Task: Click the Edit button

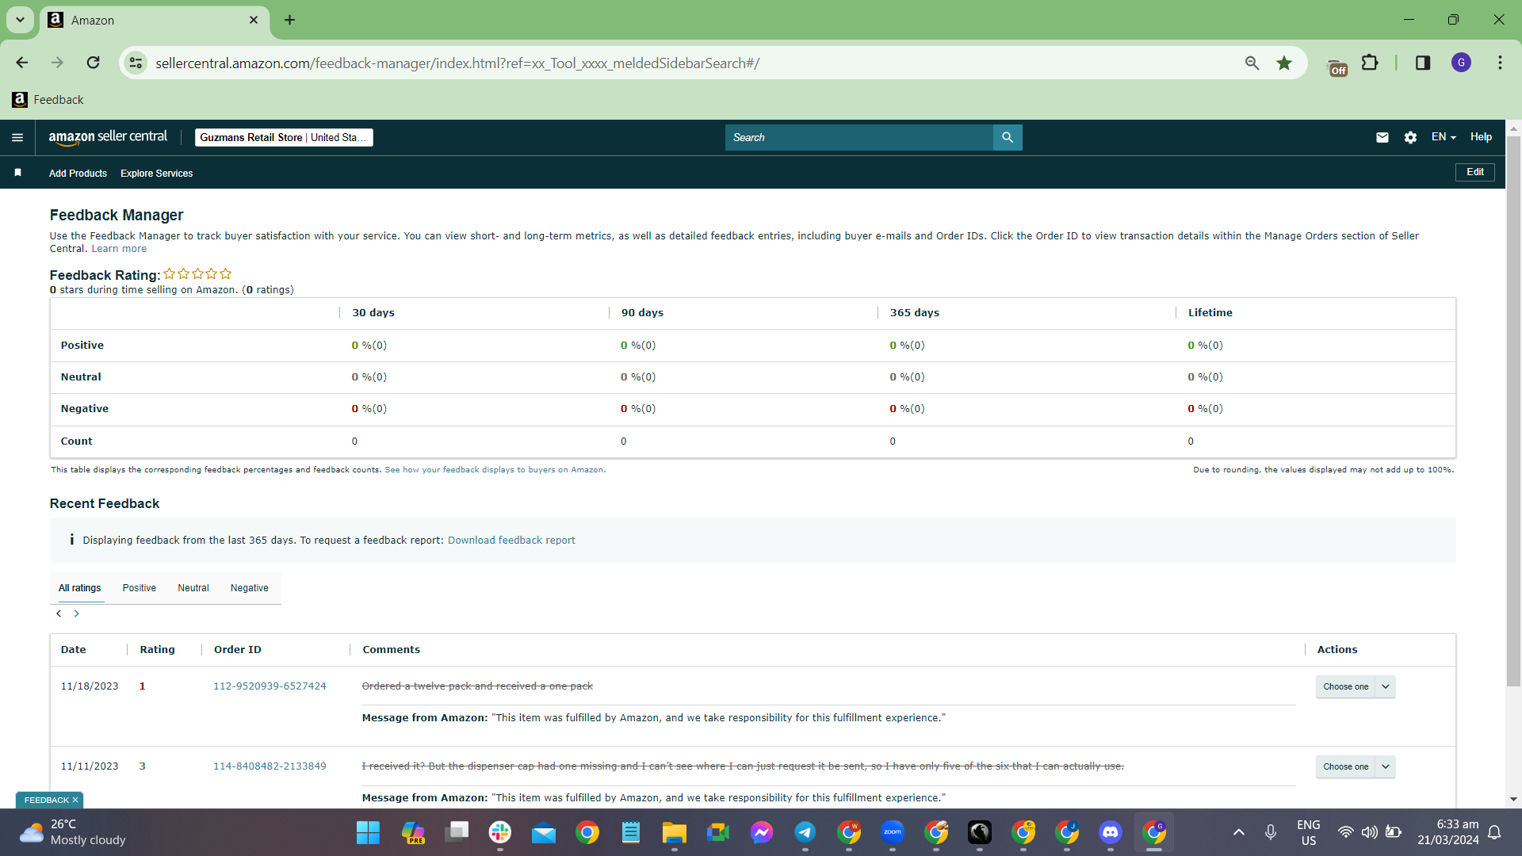Action: (1475, 172)
